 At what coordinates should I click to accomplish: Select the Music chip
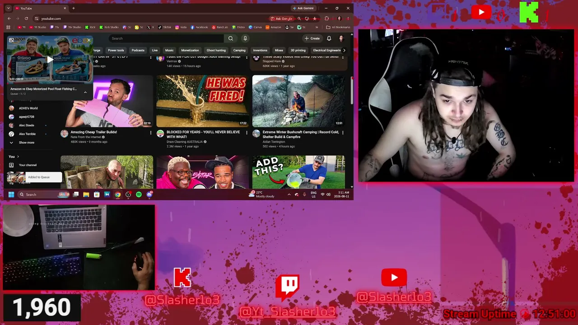[x=169, y=50]
